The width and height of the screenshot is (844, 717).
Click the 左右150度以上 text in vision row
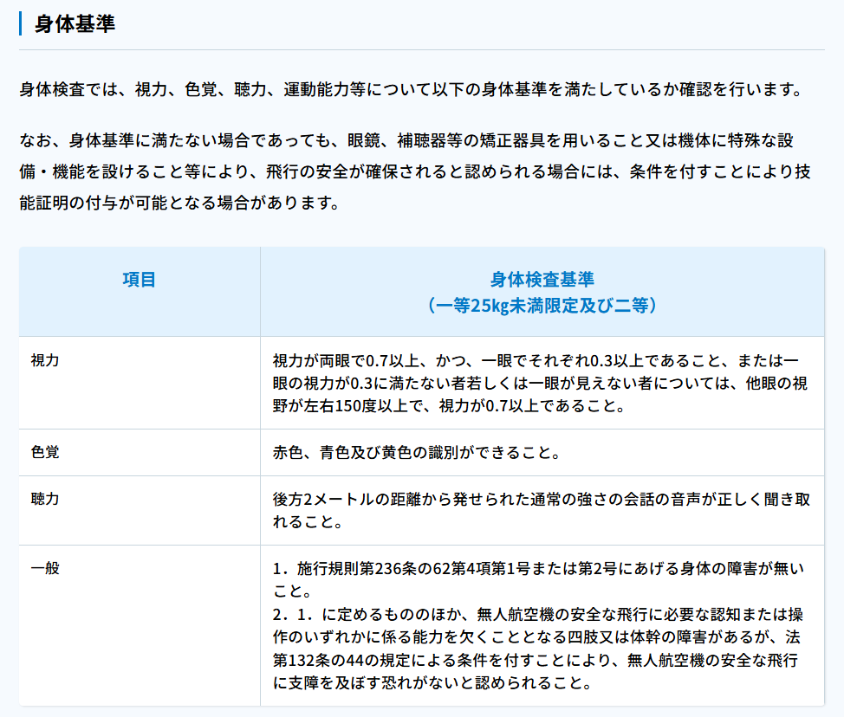(347, 406)
